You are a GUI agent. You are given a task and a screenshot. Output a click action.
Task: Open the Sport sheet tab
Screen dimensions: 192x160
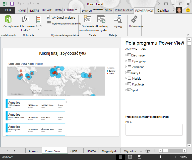74,151
